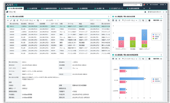This screenshot has width=170, height=103.
Task: Select table row 00002
Action: click(58, 51)
